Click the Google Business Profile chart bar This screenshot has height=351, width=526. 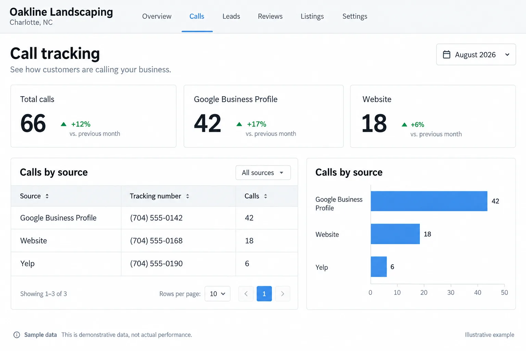coord(429,201)
